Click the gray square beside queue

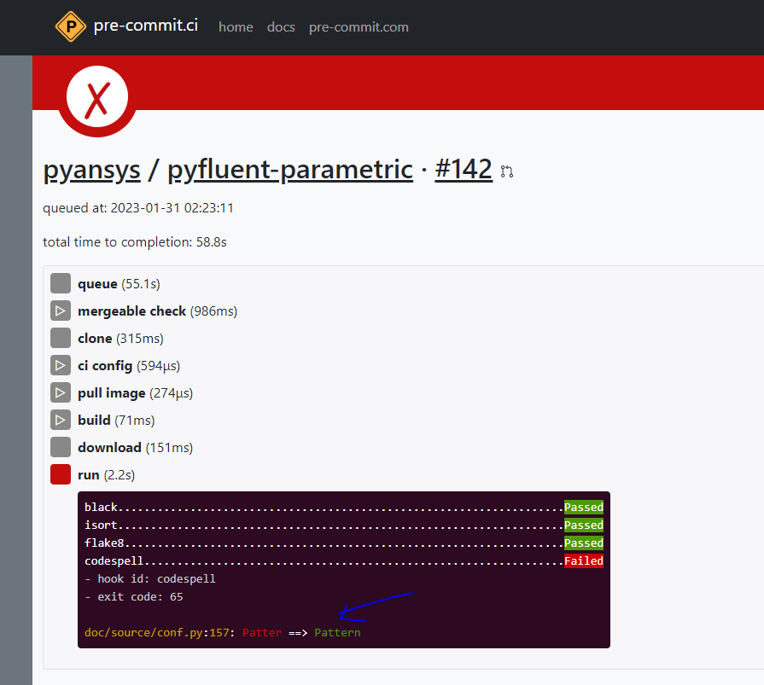tap(61, 283)
